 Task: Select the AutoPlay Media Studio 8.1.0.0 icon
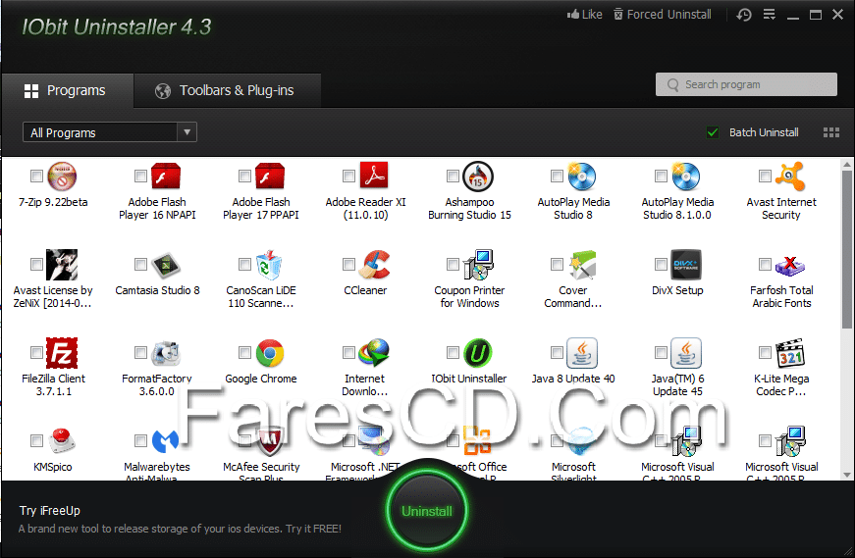685,177
